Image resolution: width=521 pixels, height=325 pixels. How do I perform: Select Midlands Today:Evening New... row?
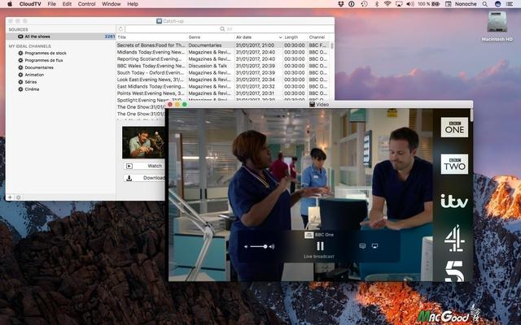[x=222, y=52]
